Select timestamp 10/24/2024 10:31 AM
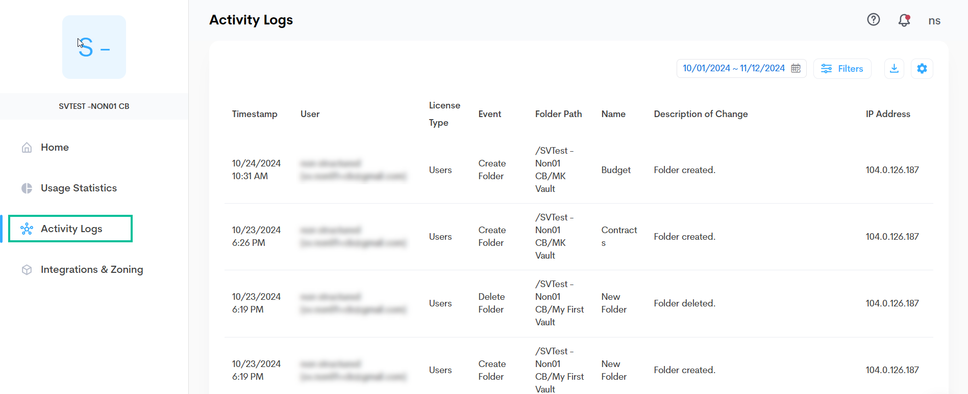The width and height of the screenshot is (968, 394). coord(256,170)
